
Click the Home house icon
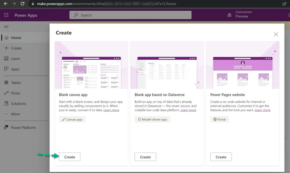point(6,38)
